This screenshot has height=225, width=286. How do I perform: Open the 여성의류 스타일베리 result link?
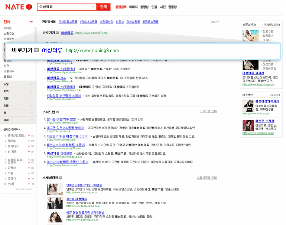pos(61,87)
